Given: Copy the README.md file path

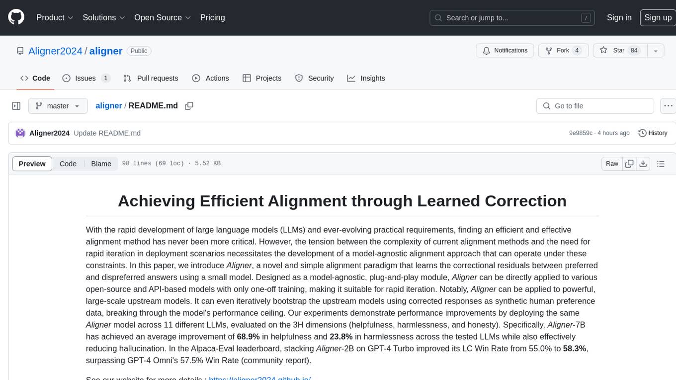Looking at the screenshot, I should coord(189,106).
